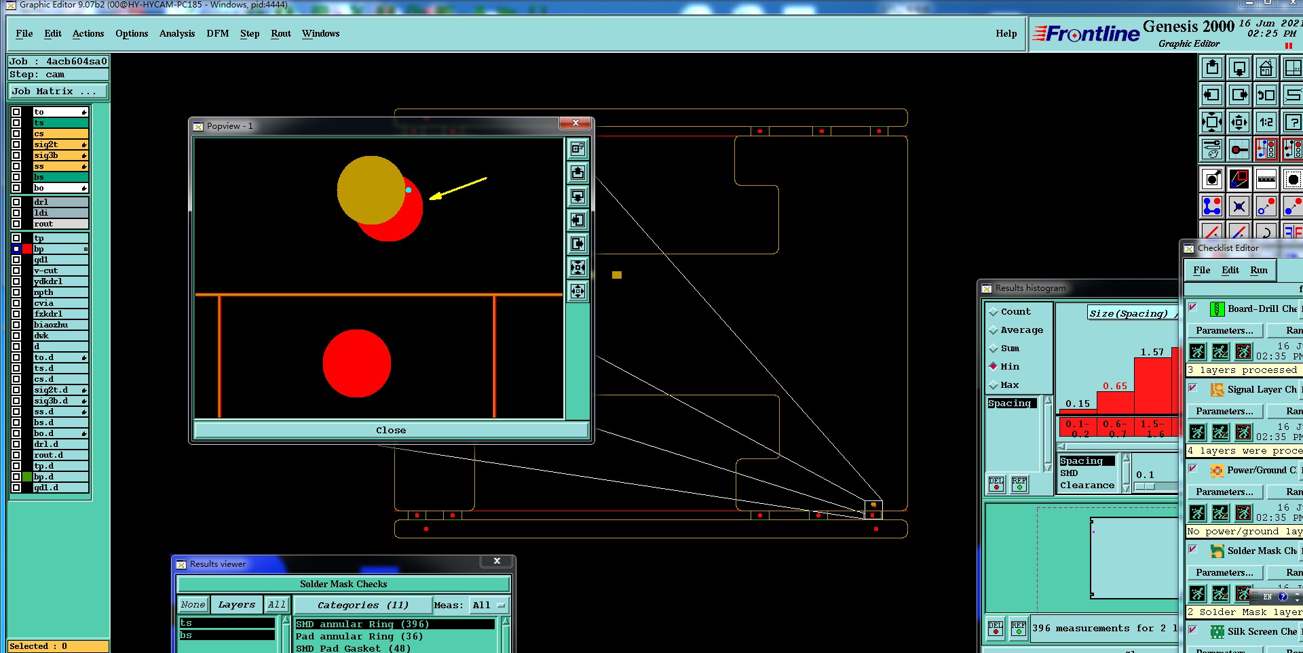
Task: Toggle the Signal Layer Check checkbox
Action: pyautogui.click(x=1192, y=389)
